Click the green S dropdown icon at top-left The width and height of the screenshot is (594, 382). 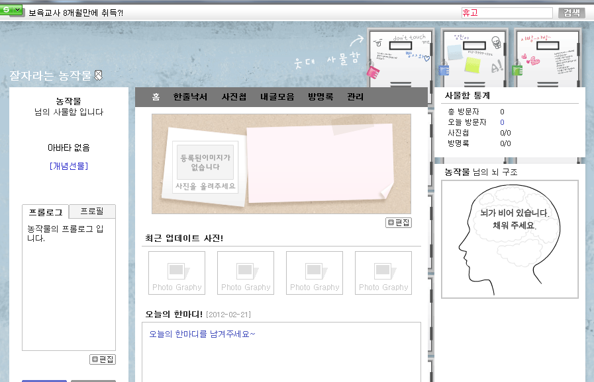pos(11,10)
